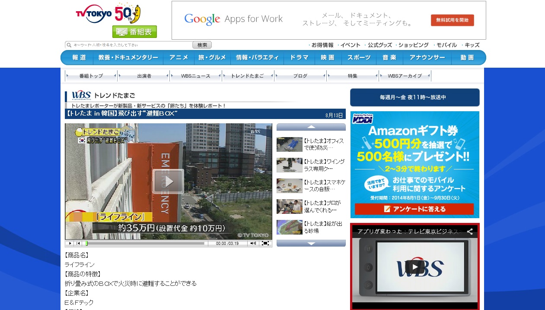545x310 pixels.
Task: Select 映画 category
Action: (328, 57)
